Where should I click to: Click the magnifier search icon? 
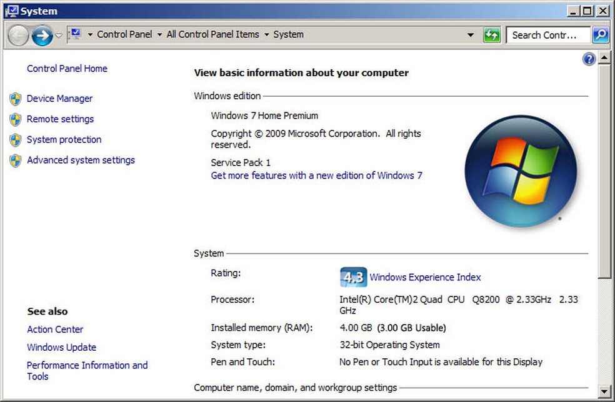pyautogui.click(x=601, y=35)
